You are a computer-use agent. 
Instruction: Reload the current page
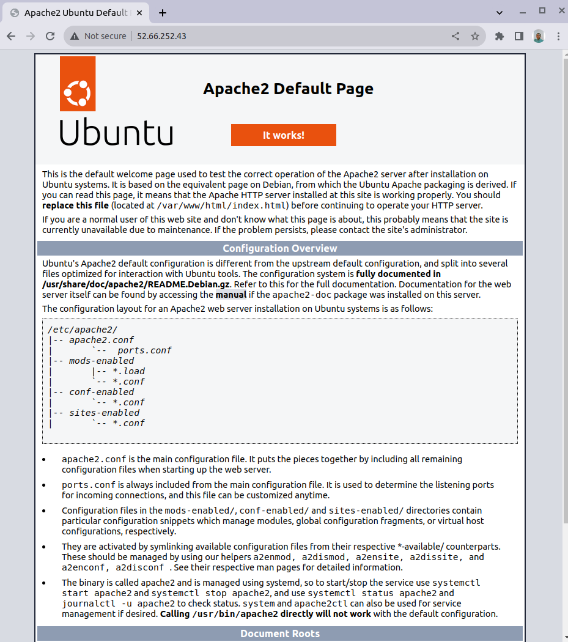pyautogui.click(x=50, y=36)
